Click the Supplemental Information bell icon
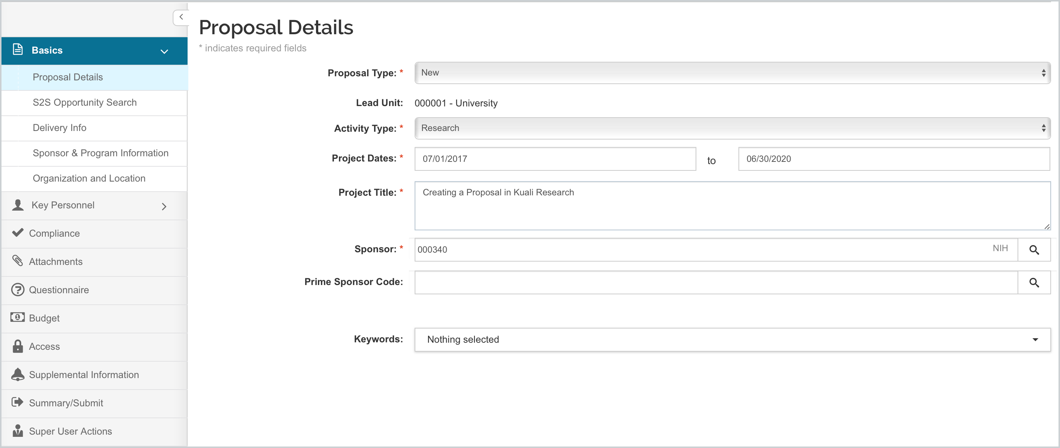The image size is (1060, 448). (x=18, y=374)
